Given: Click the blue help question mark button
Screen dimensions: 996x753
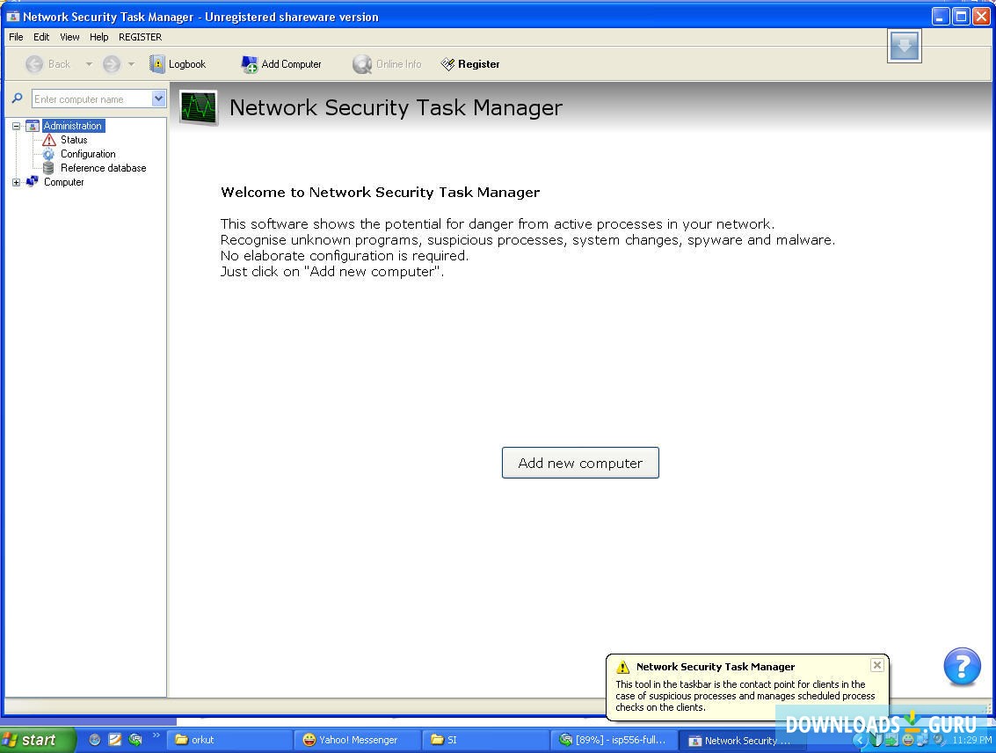Looking at the screenshot, I should click(962, 666).
